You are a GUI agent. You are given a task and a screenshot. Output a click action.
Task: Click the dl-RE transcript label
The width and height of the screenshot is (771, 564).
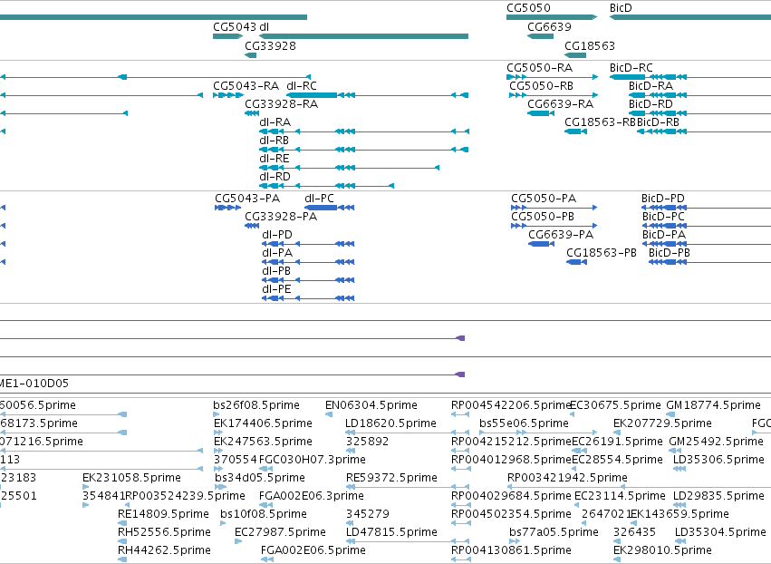click(x=275, y=159)
